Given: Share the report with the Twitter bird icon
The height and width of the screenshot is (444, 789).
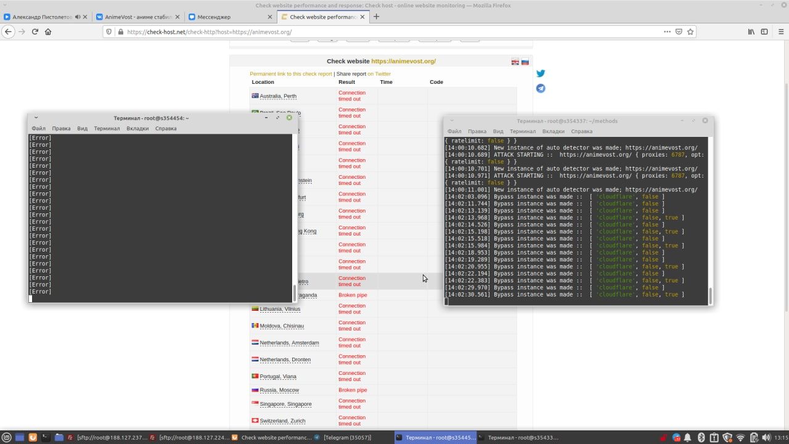Looking at the screenshot, I should pyautogui.click(x=541, y=73).
